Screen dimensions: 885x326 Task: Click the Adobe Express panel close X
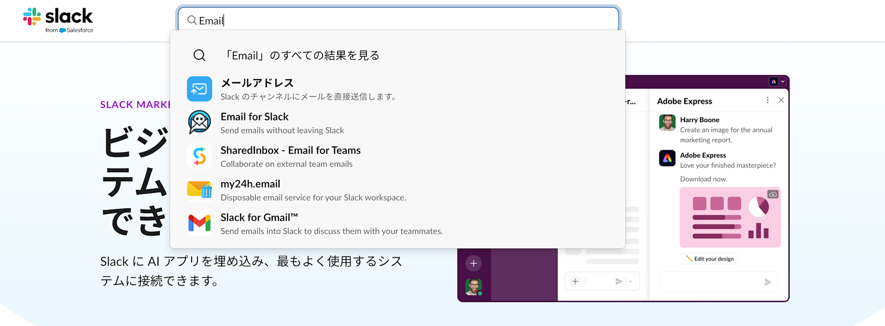click(x=781, y=100)
